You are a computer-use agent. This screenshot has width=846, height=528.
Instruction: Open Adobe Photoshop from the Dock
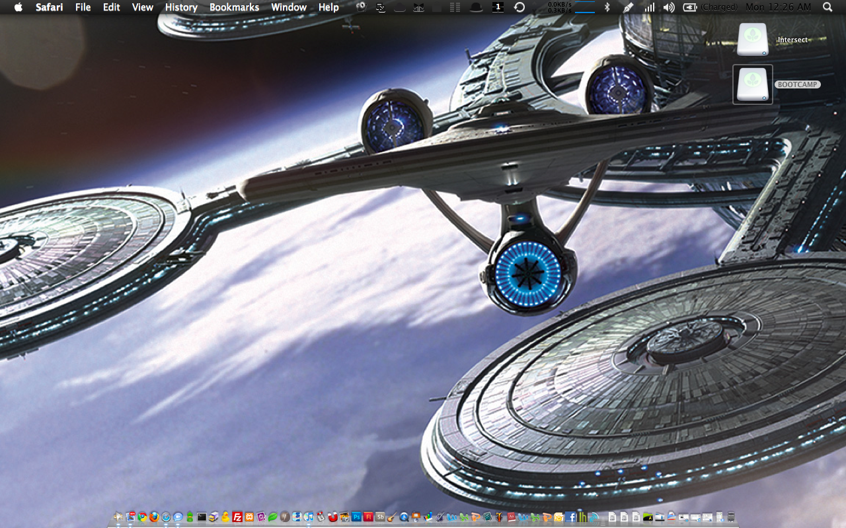356,517
